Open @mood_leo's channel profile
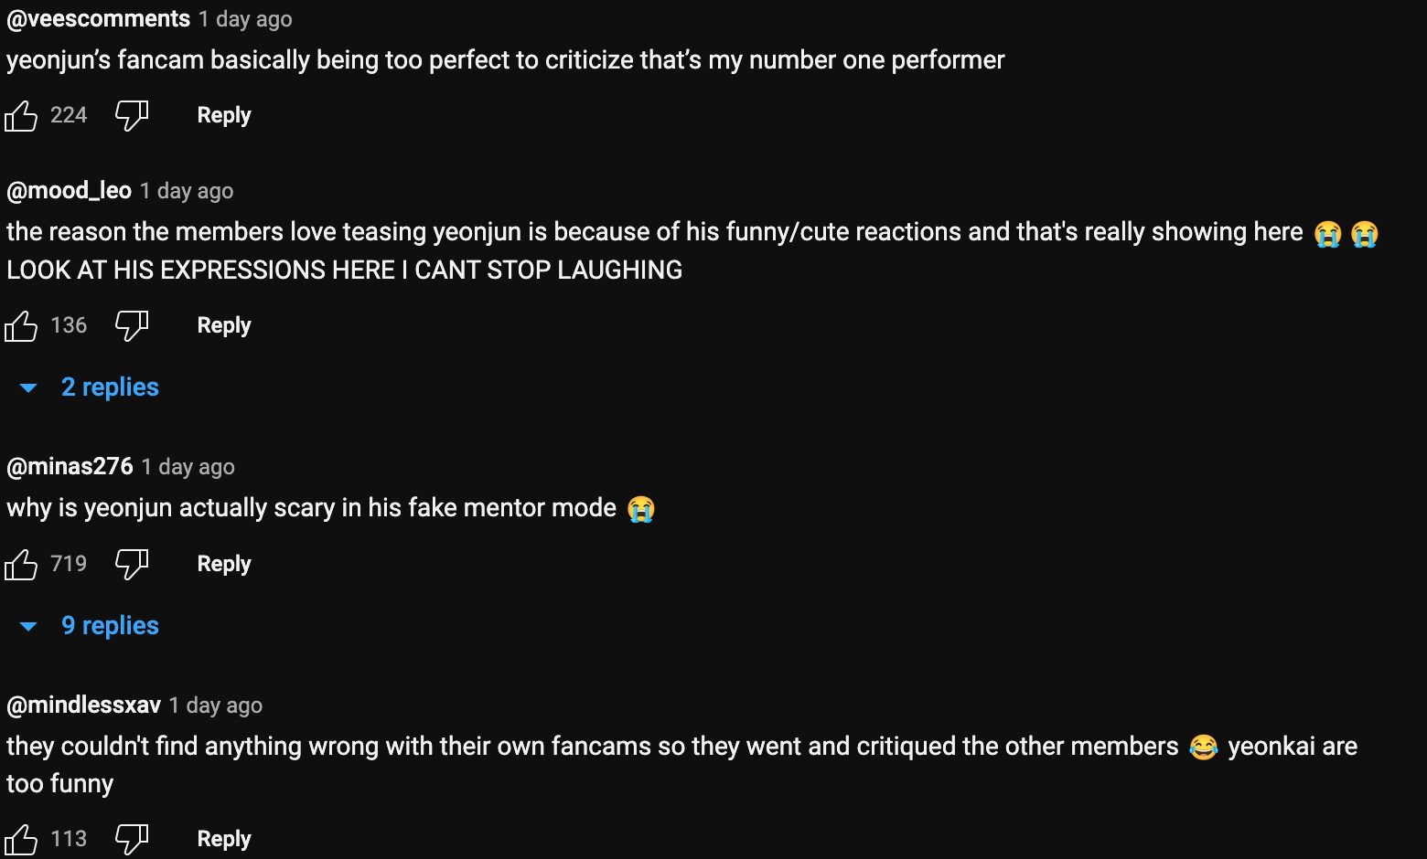Image resolution: width=1427 pixels, height=859 pixels. pyautogui.click(x=69, y=190)
